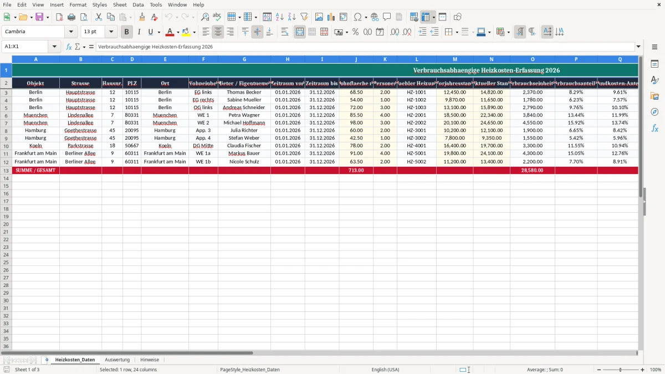
Task: Open sidebar Navigator compass icon
Action: click(x=654, y=112)
